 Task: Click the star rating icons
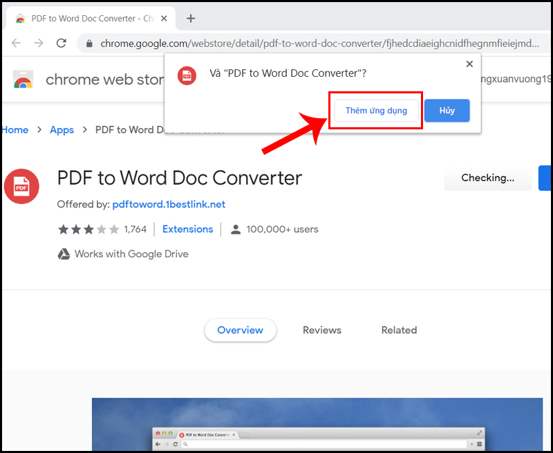pyautogui.click(x=88, y=230)
